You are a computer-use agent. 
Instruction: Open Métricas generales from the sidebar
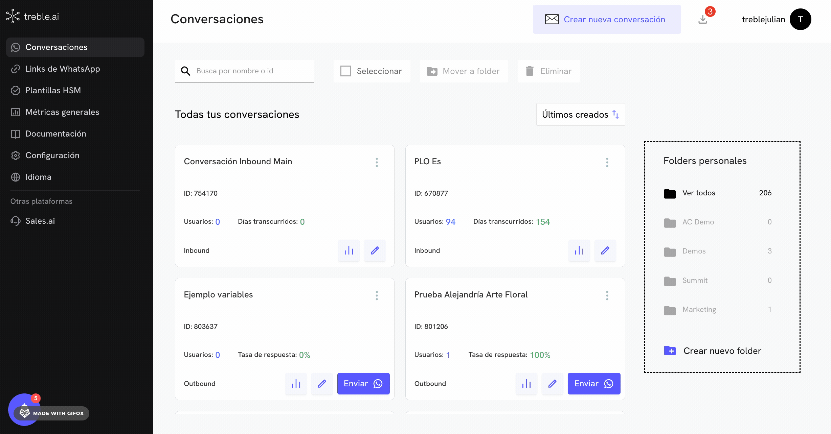(62, 112)
